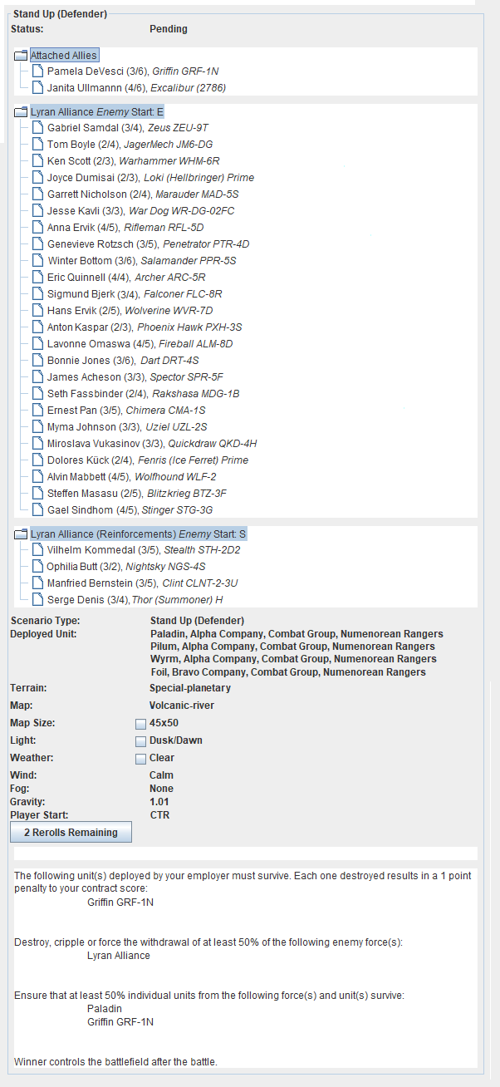The height and width of the screenshot is (1087, 500).
Task: Click document icon for Ernest Pan
Action: [37, 411]
